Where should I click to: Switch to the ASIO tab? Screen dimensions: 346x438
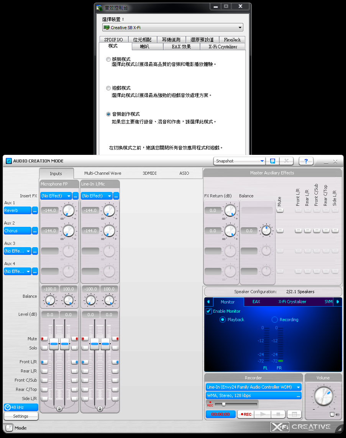pos(184,173)
